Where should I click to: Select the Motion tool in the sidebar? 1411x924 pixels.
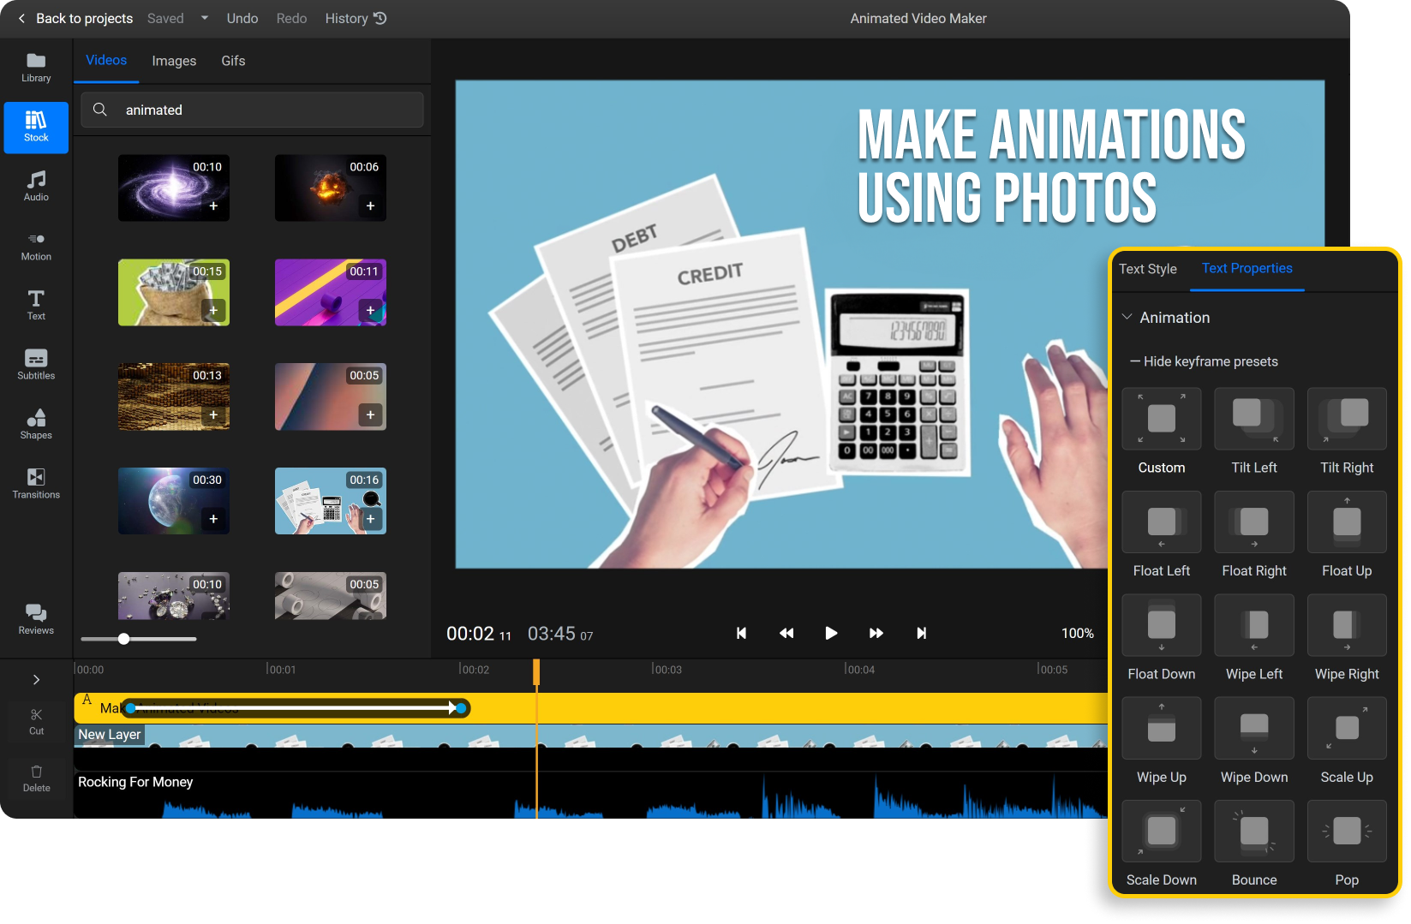coord(35,247)
